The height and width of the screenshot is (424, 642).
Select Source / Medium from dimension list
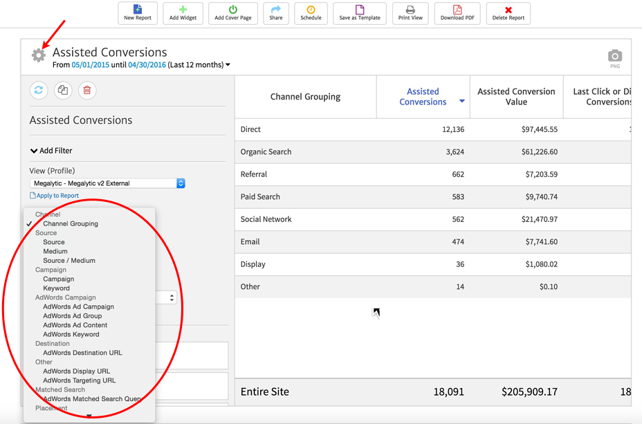69,261
